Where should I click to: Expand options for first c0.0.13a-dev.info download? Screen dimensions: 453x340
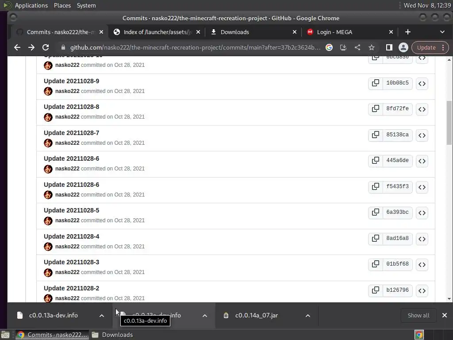click(102, 315)
